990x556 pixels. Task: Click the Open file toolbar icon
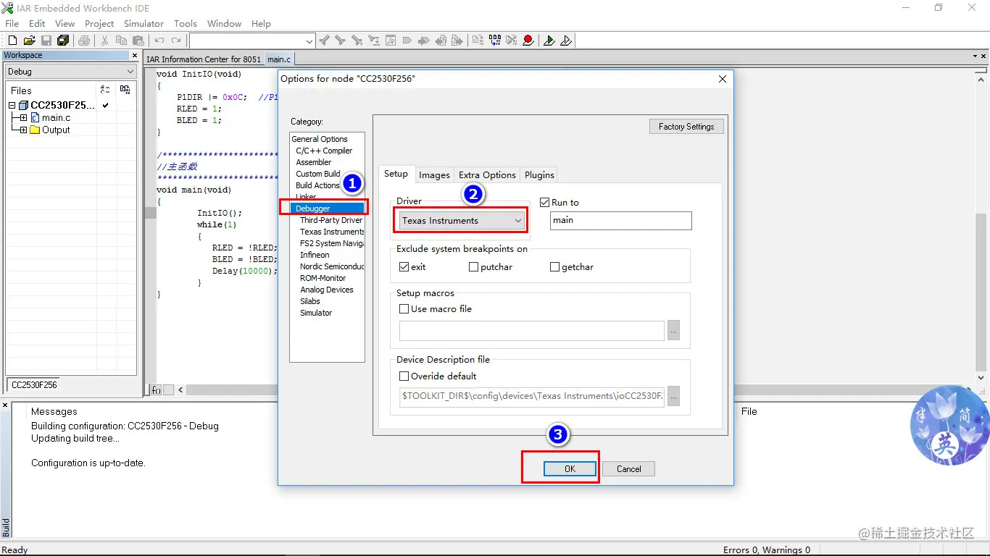tap(30, 41)
